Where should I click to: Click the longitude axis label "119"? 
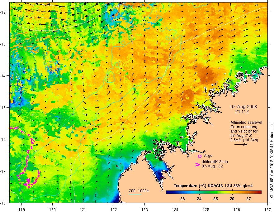[x=22, y=210]
